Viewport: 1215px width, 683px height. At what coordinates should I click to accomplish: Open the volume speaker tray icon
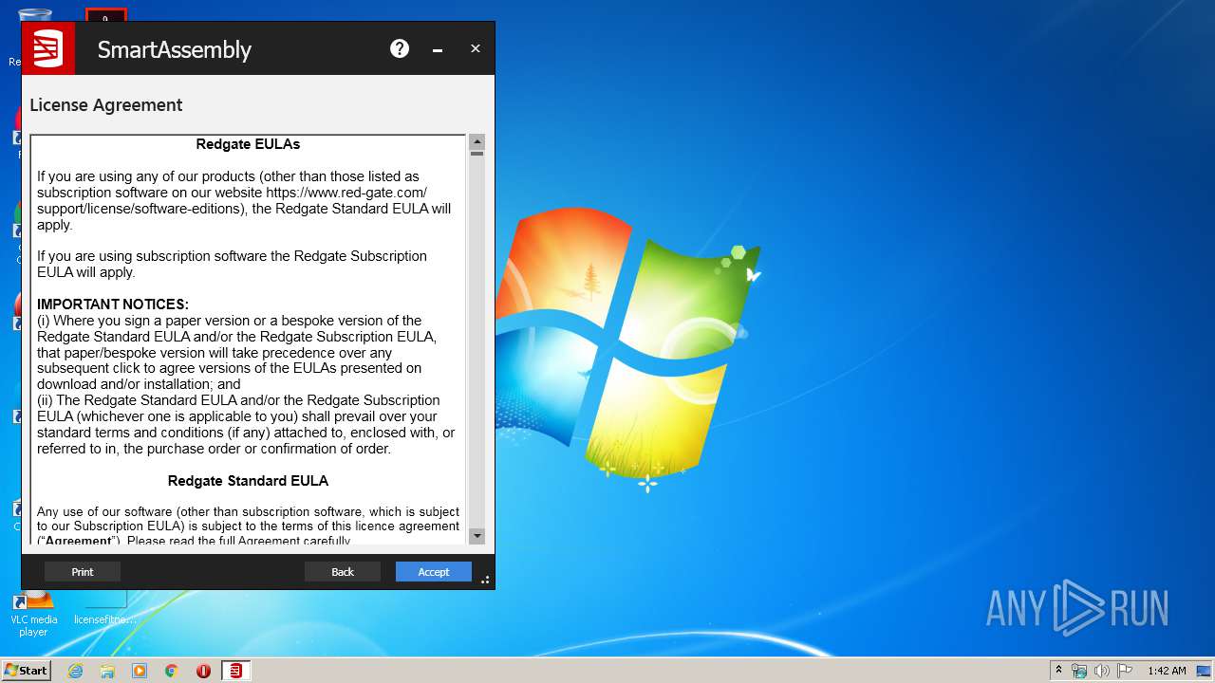pyautogui.click(x=1102, y=671)
